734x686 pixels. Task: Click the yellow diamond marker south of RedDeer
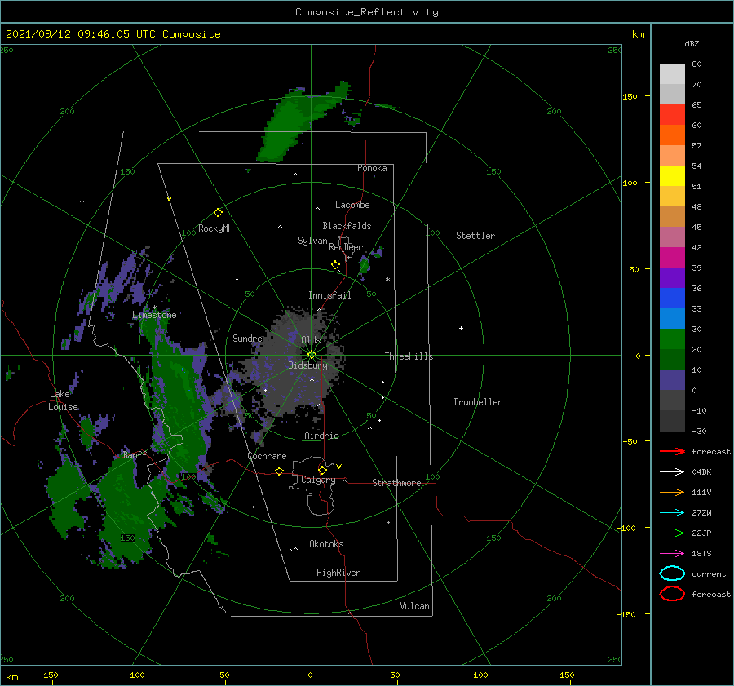pyautogui.click(x=336, y=265)
